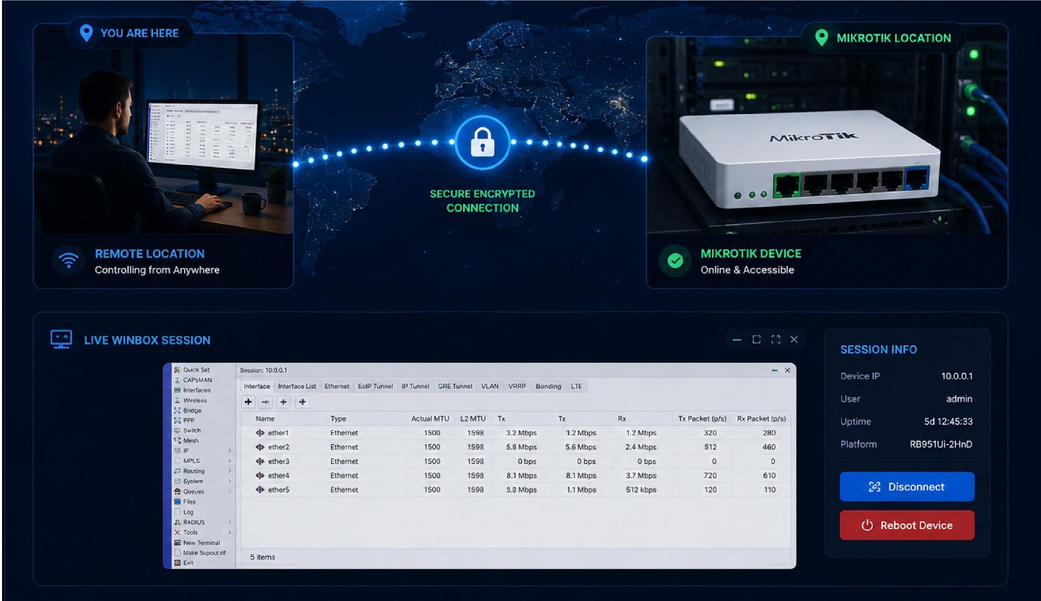
Task: Click the MikroTik router photo
Action: tap(827, 135)
